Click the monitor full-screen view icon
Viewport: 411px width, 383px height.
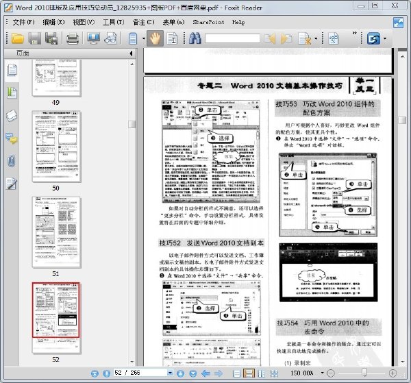tap(93, 38)
